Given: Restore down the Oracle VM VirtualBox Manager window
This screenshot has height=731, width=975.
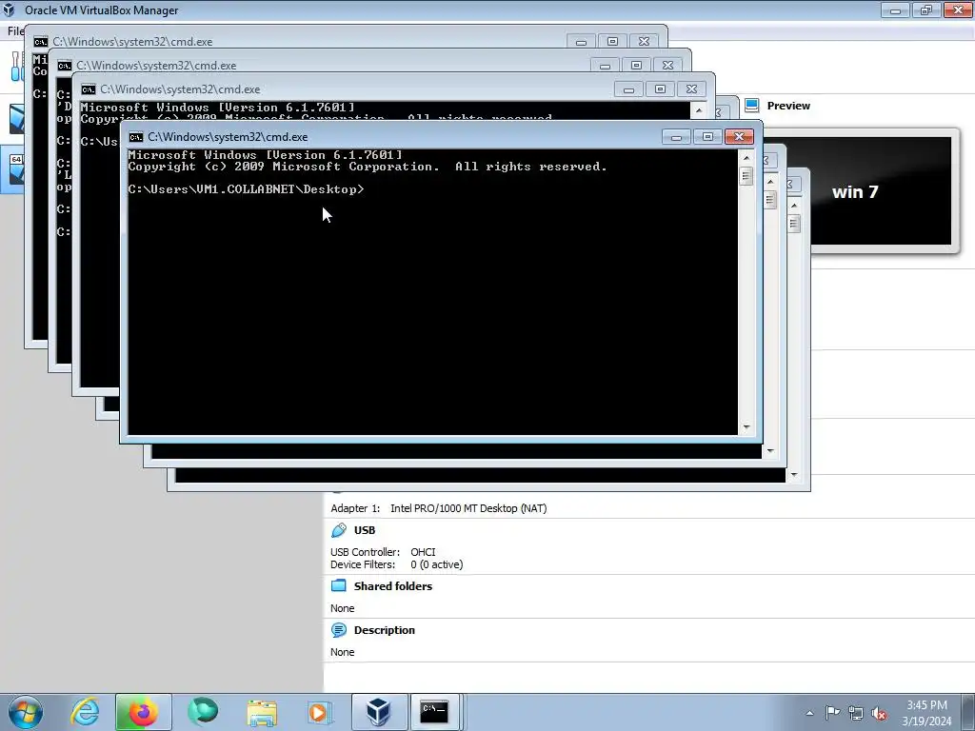Looking at the screenshot, I should pyautogui.click(x=926, y=10).
